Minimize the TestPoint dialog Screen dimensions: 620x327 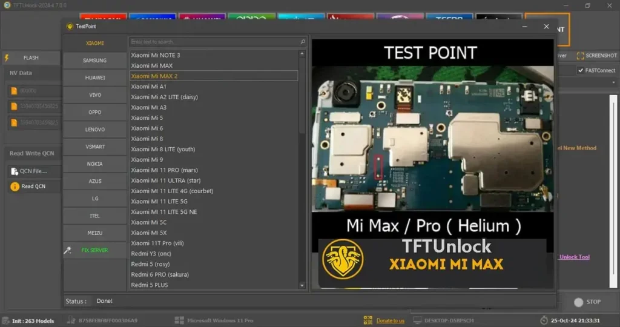(x=525, y=27)
